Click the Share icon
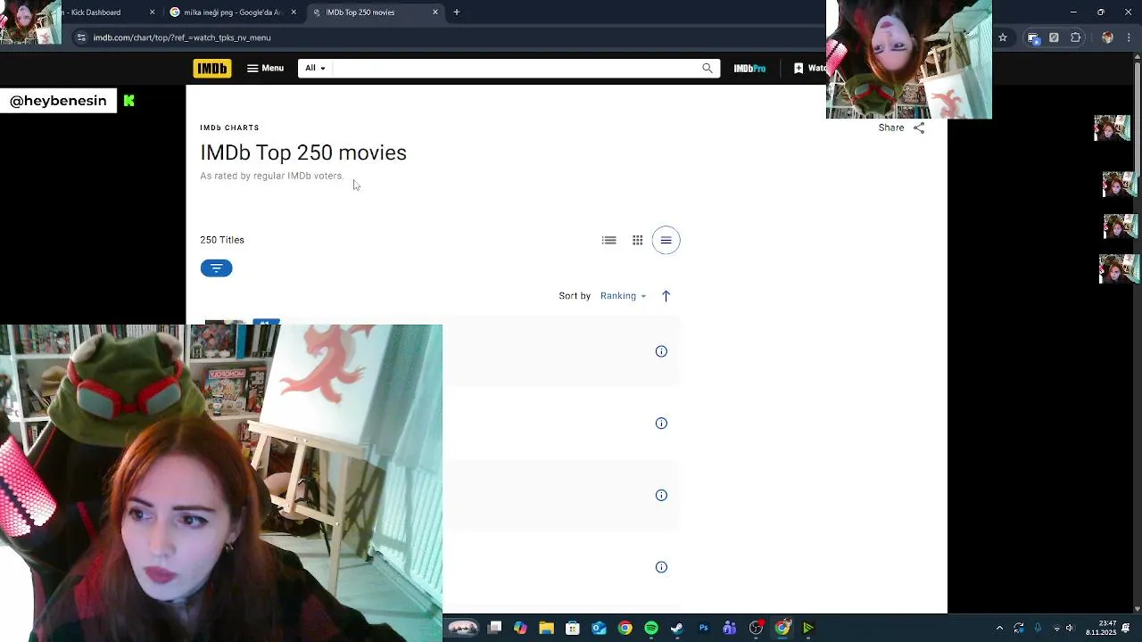The width and height of the screenshot is (1142, 642). (x=919, y=128)
